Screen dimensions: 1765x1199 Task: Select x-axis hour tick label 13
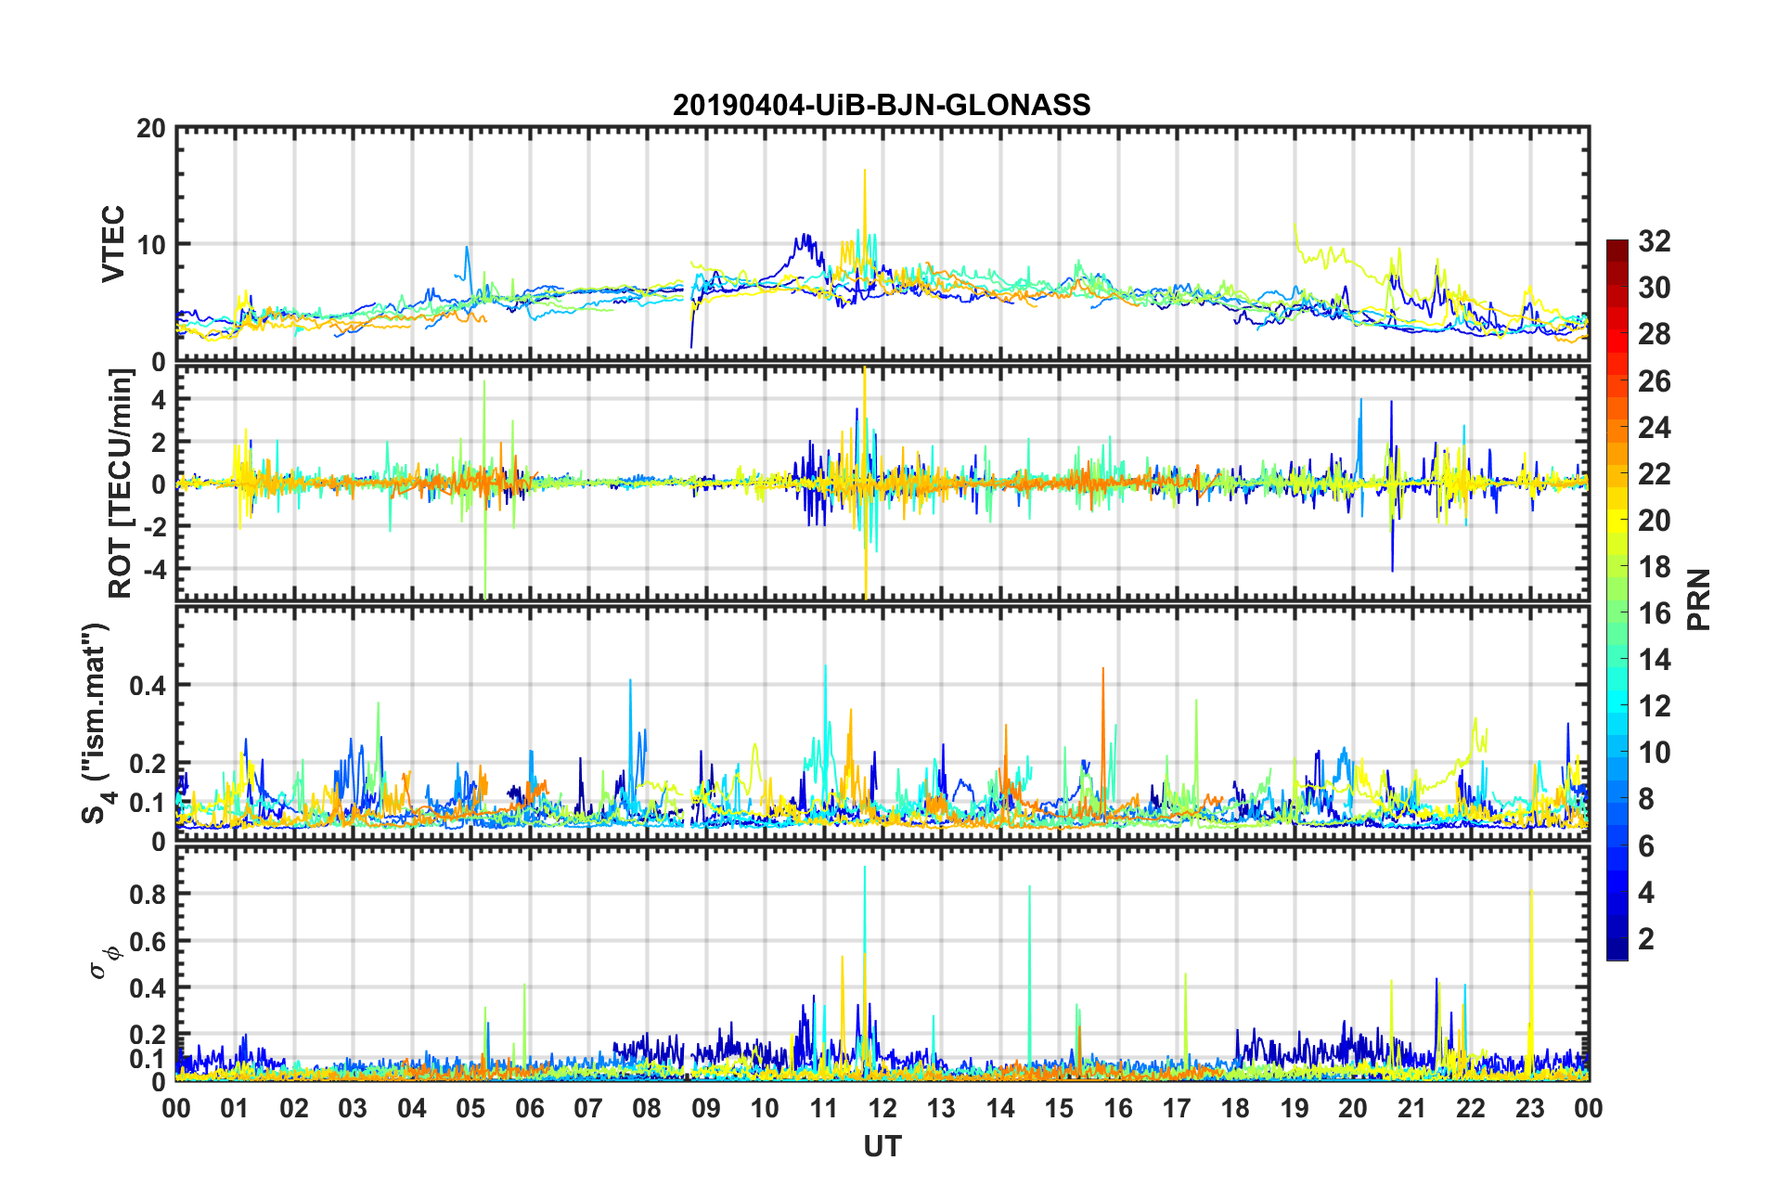(x=941, y=1109)
